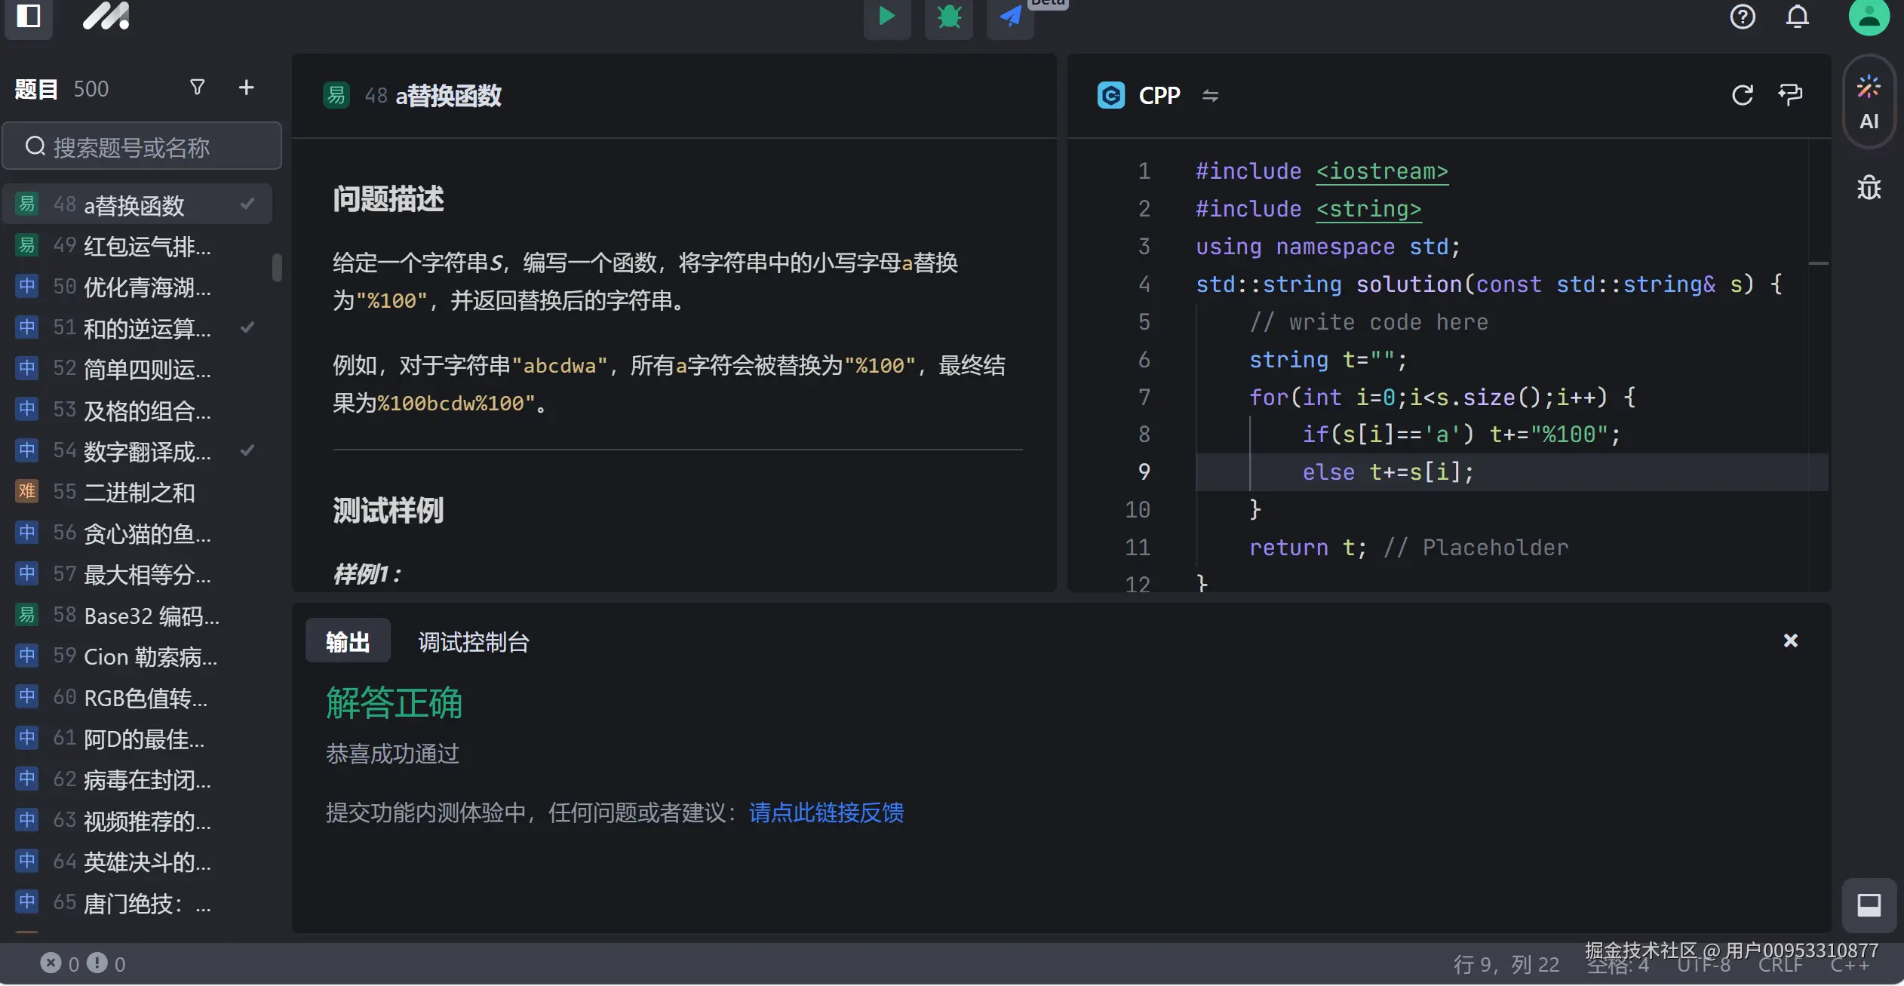Click the MarsCode logo

tap(106, 16)
